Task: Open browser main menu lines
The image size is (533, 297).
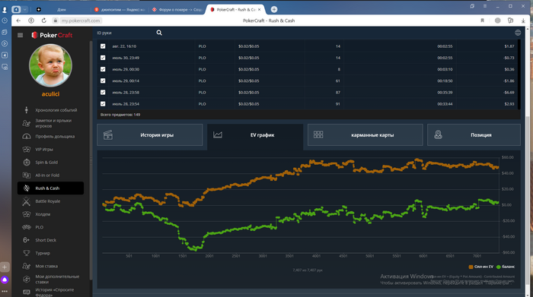Action: click(x=485, y=6)
